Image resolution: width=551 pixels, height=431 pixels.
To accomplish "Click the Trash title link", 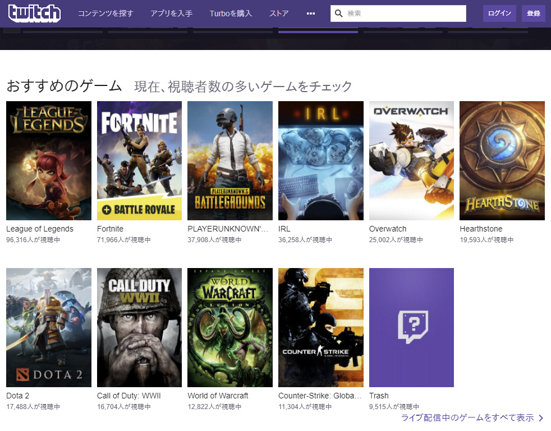I will [379, 396].
